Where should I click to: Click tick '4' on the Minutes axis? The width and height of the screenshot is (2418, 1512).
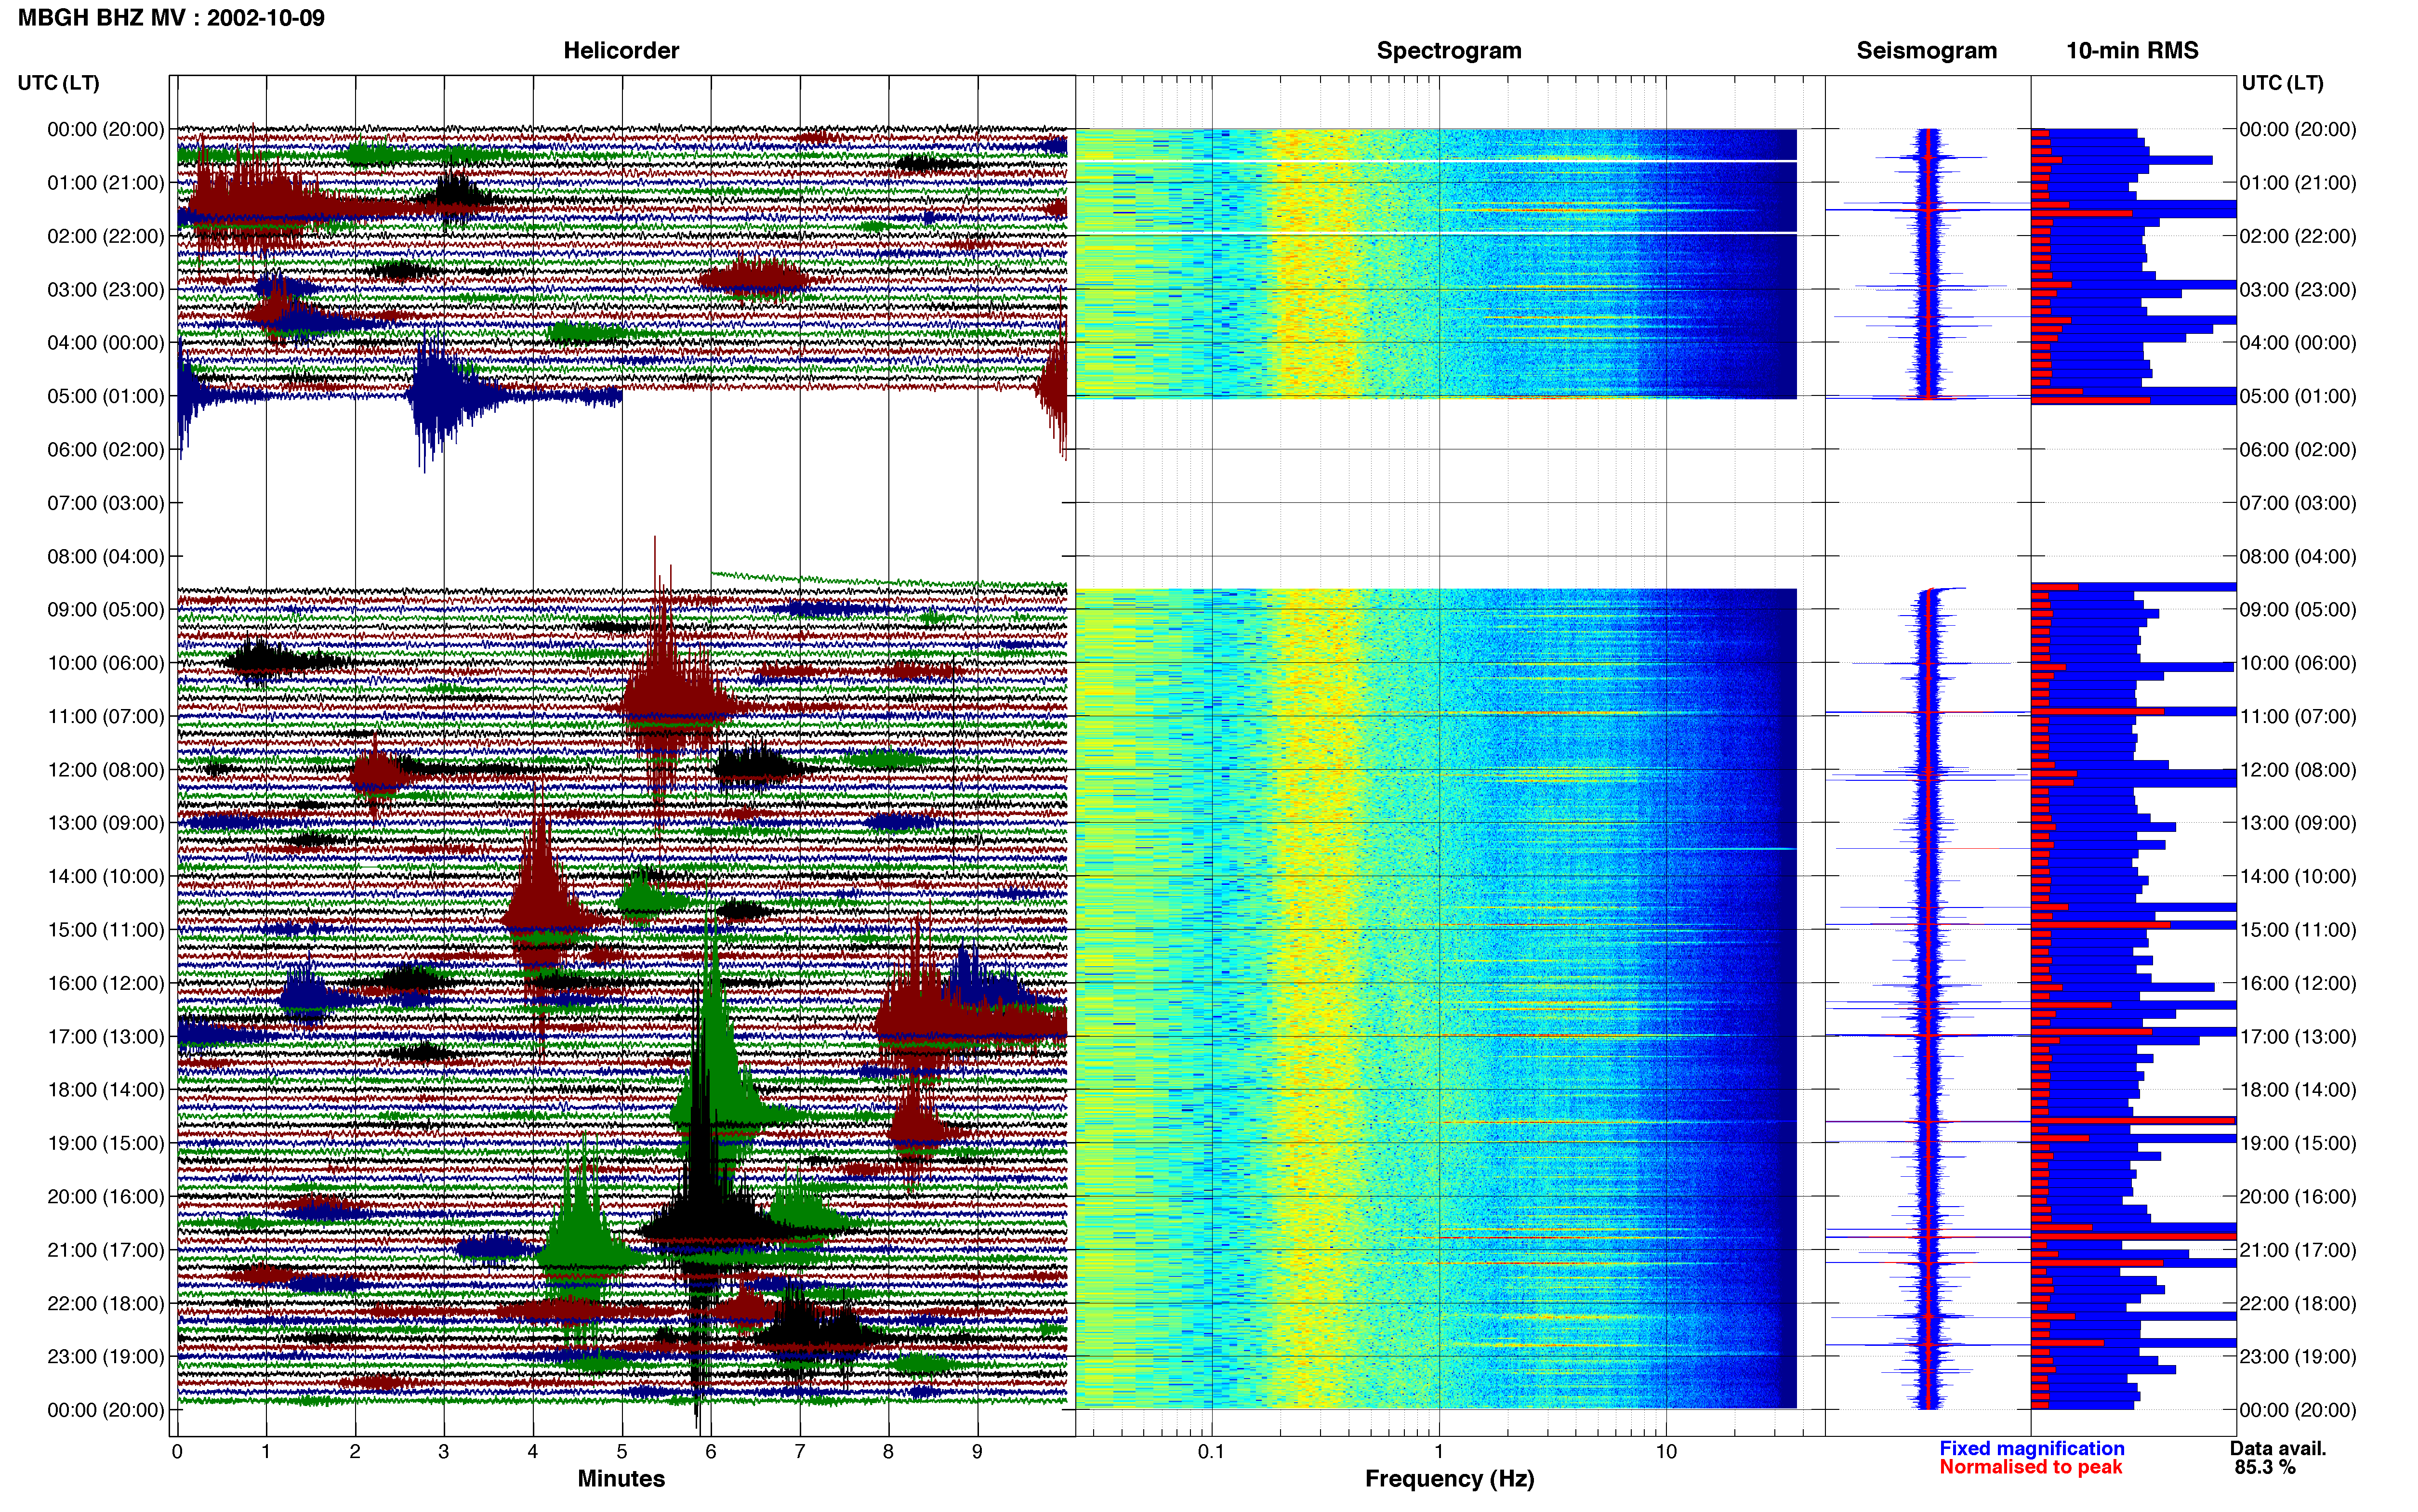[533, 1452]
